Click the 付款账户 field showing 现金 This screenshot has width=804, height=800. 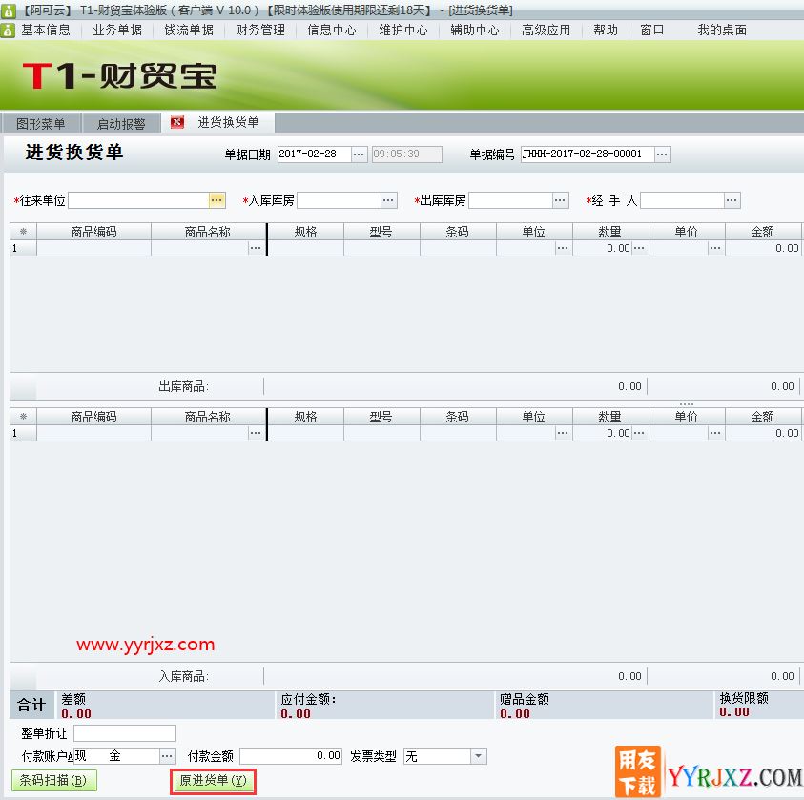coord(117,756)
